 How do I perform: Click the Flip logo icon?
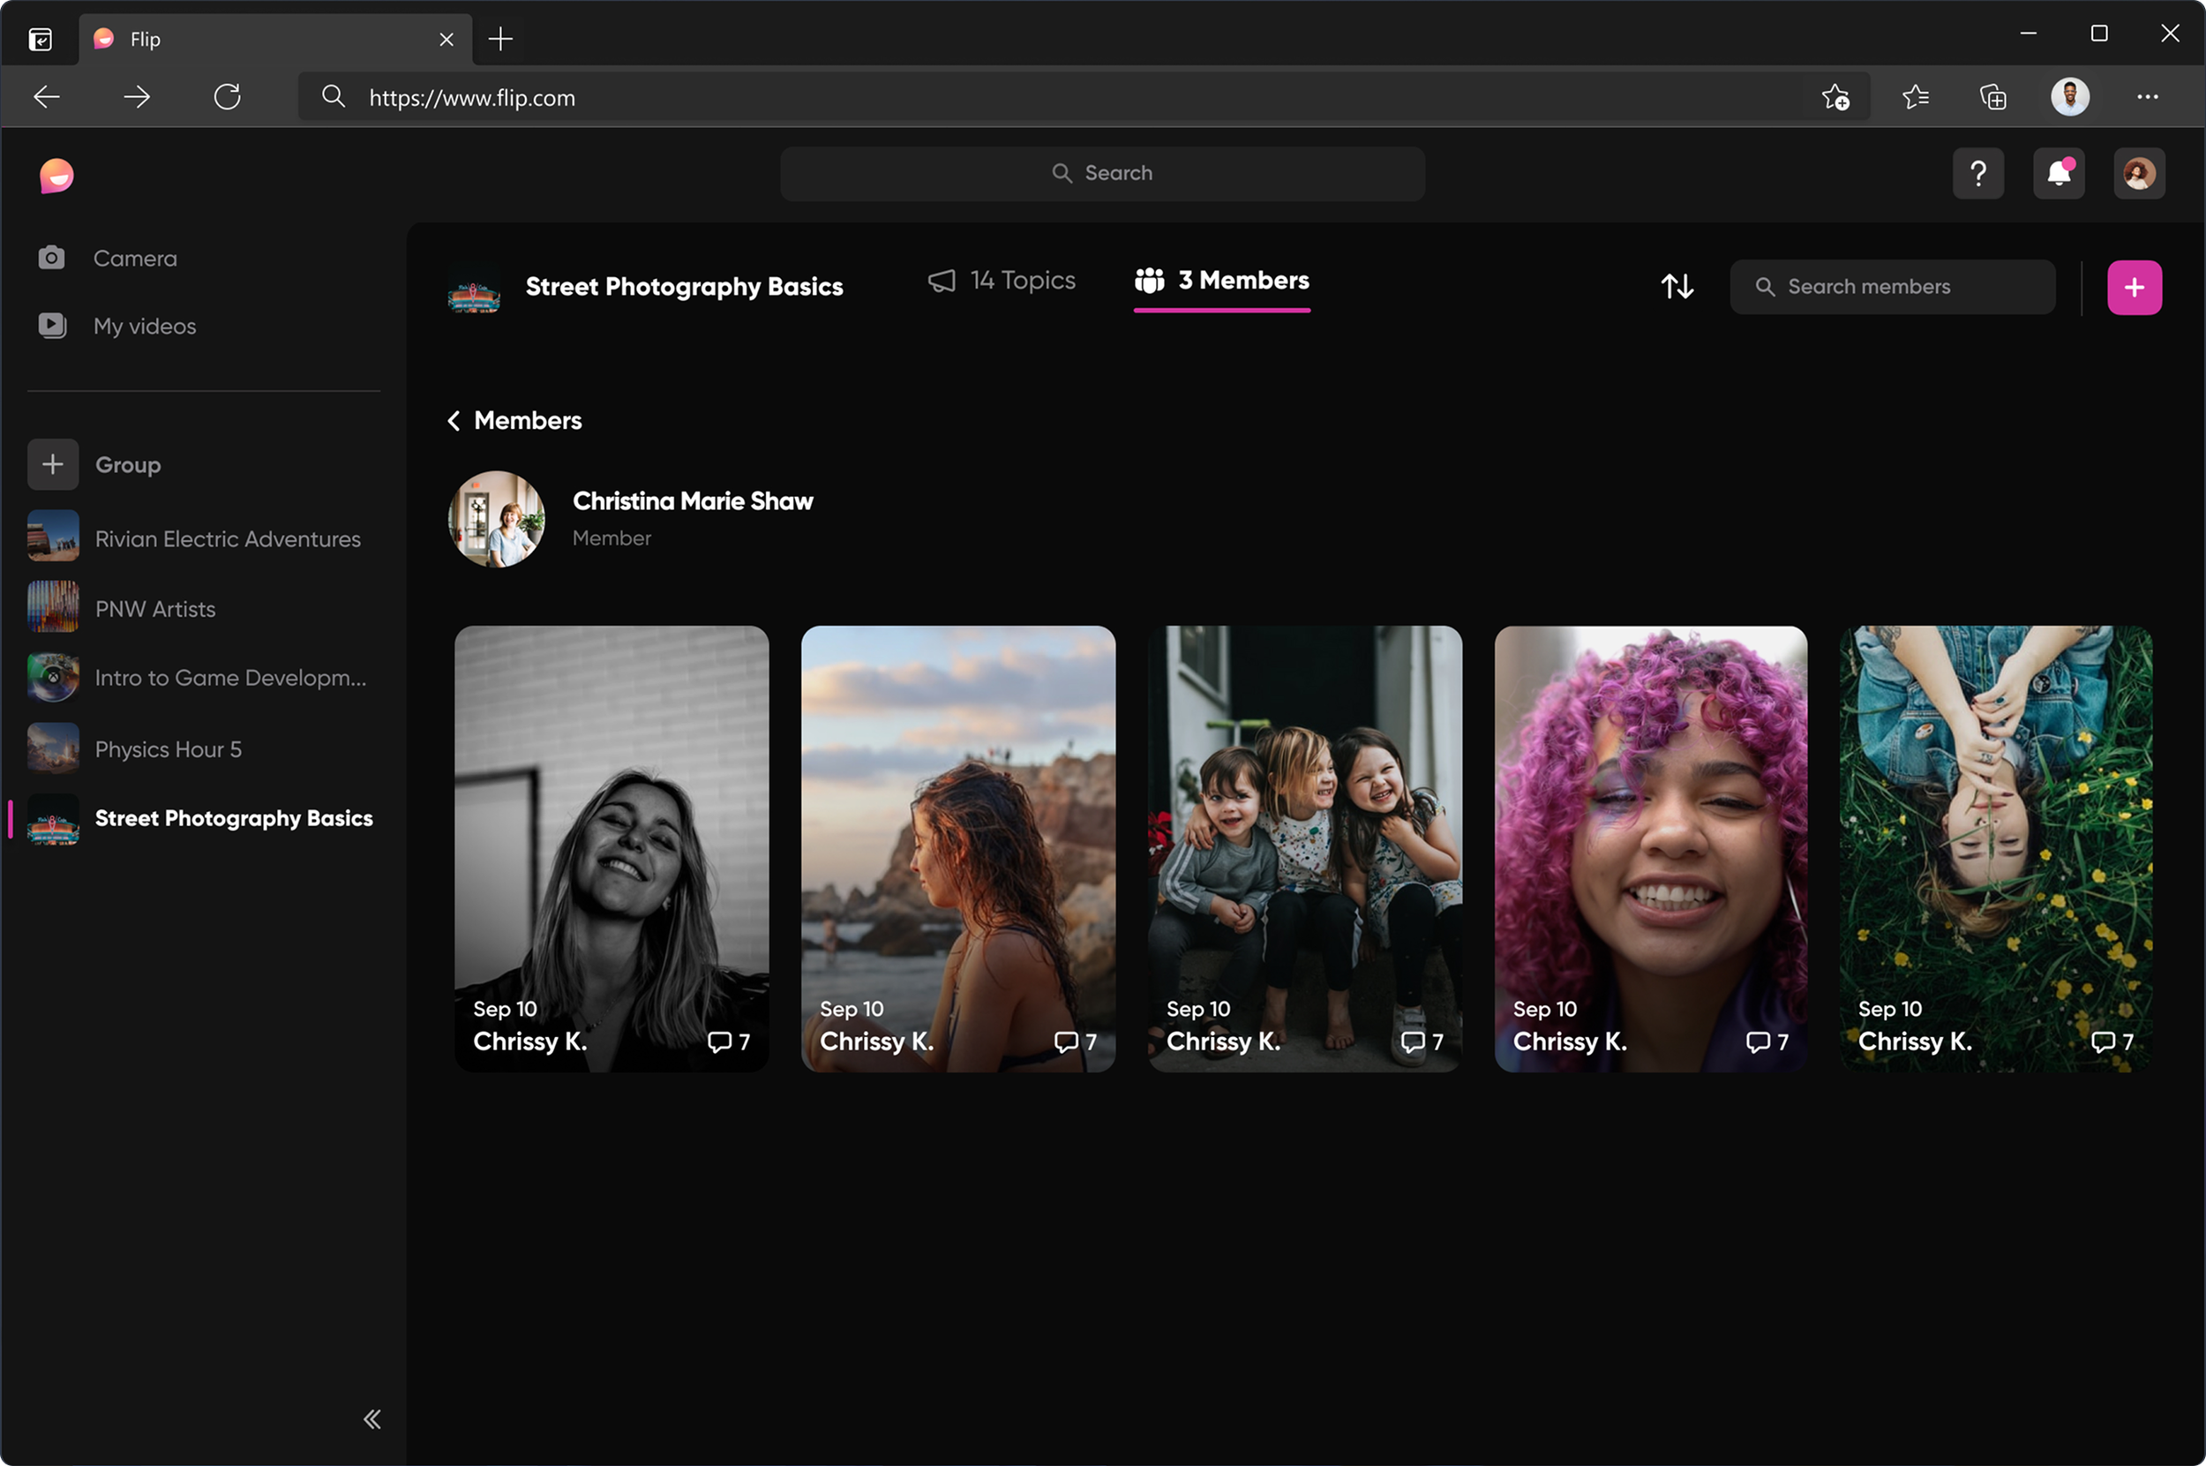pos(57,176)
